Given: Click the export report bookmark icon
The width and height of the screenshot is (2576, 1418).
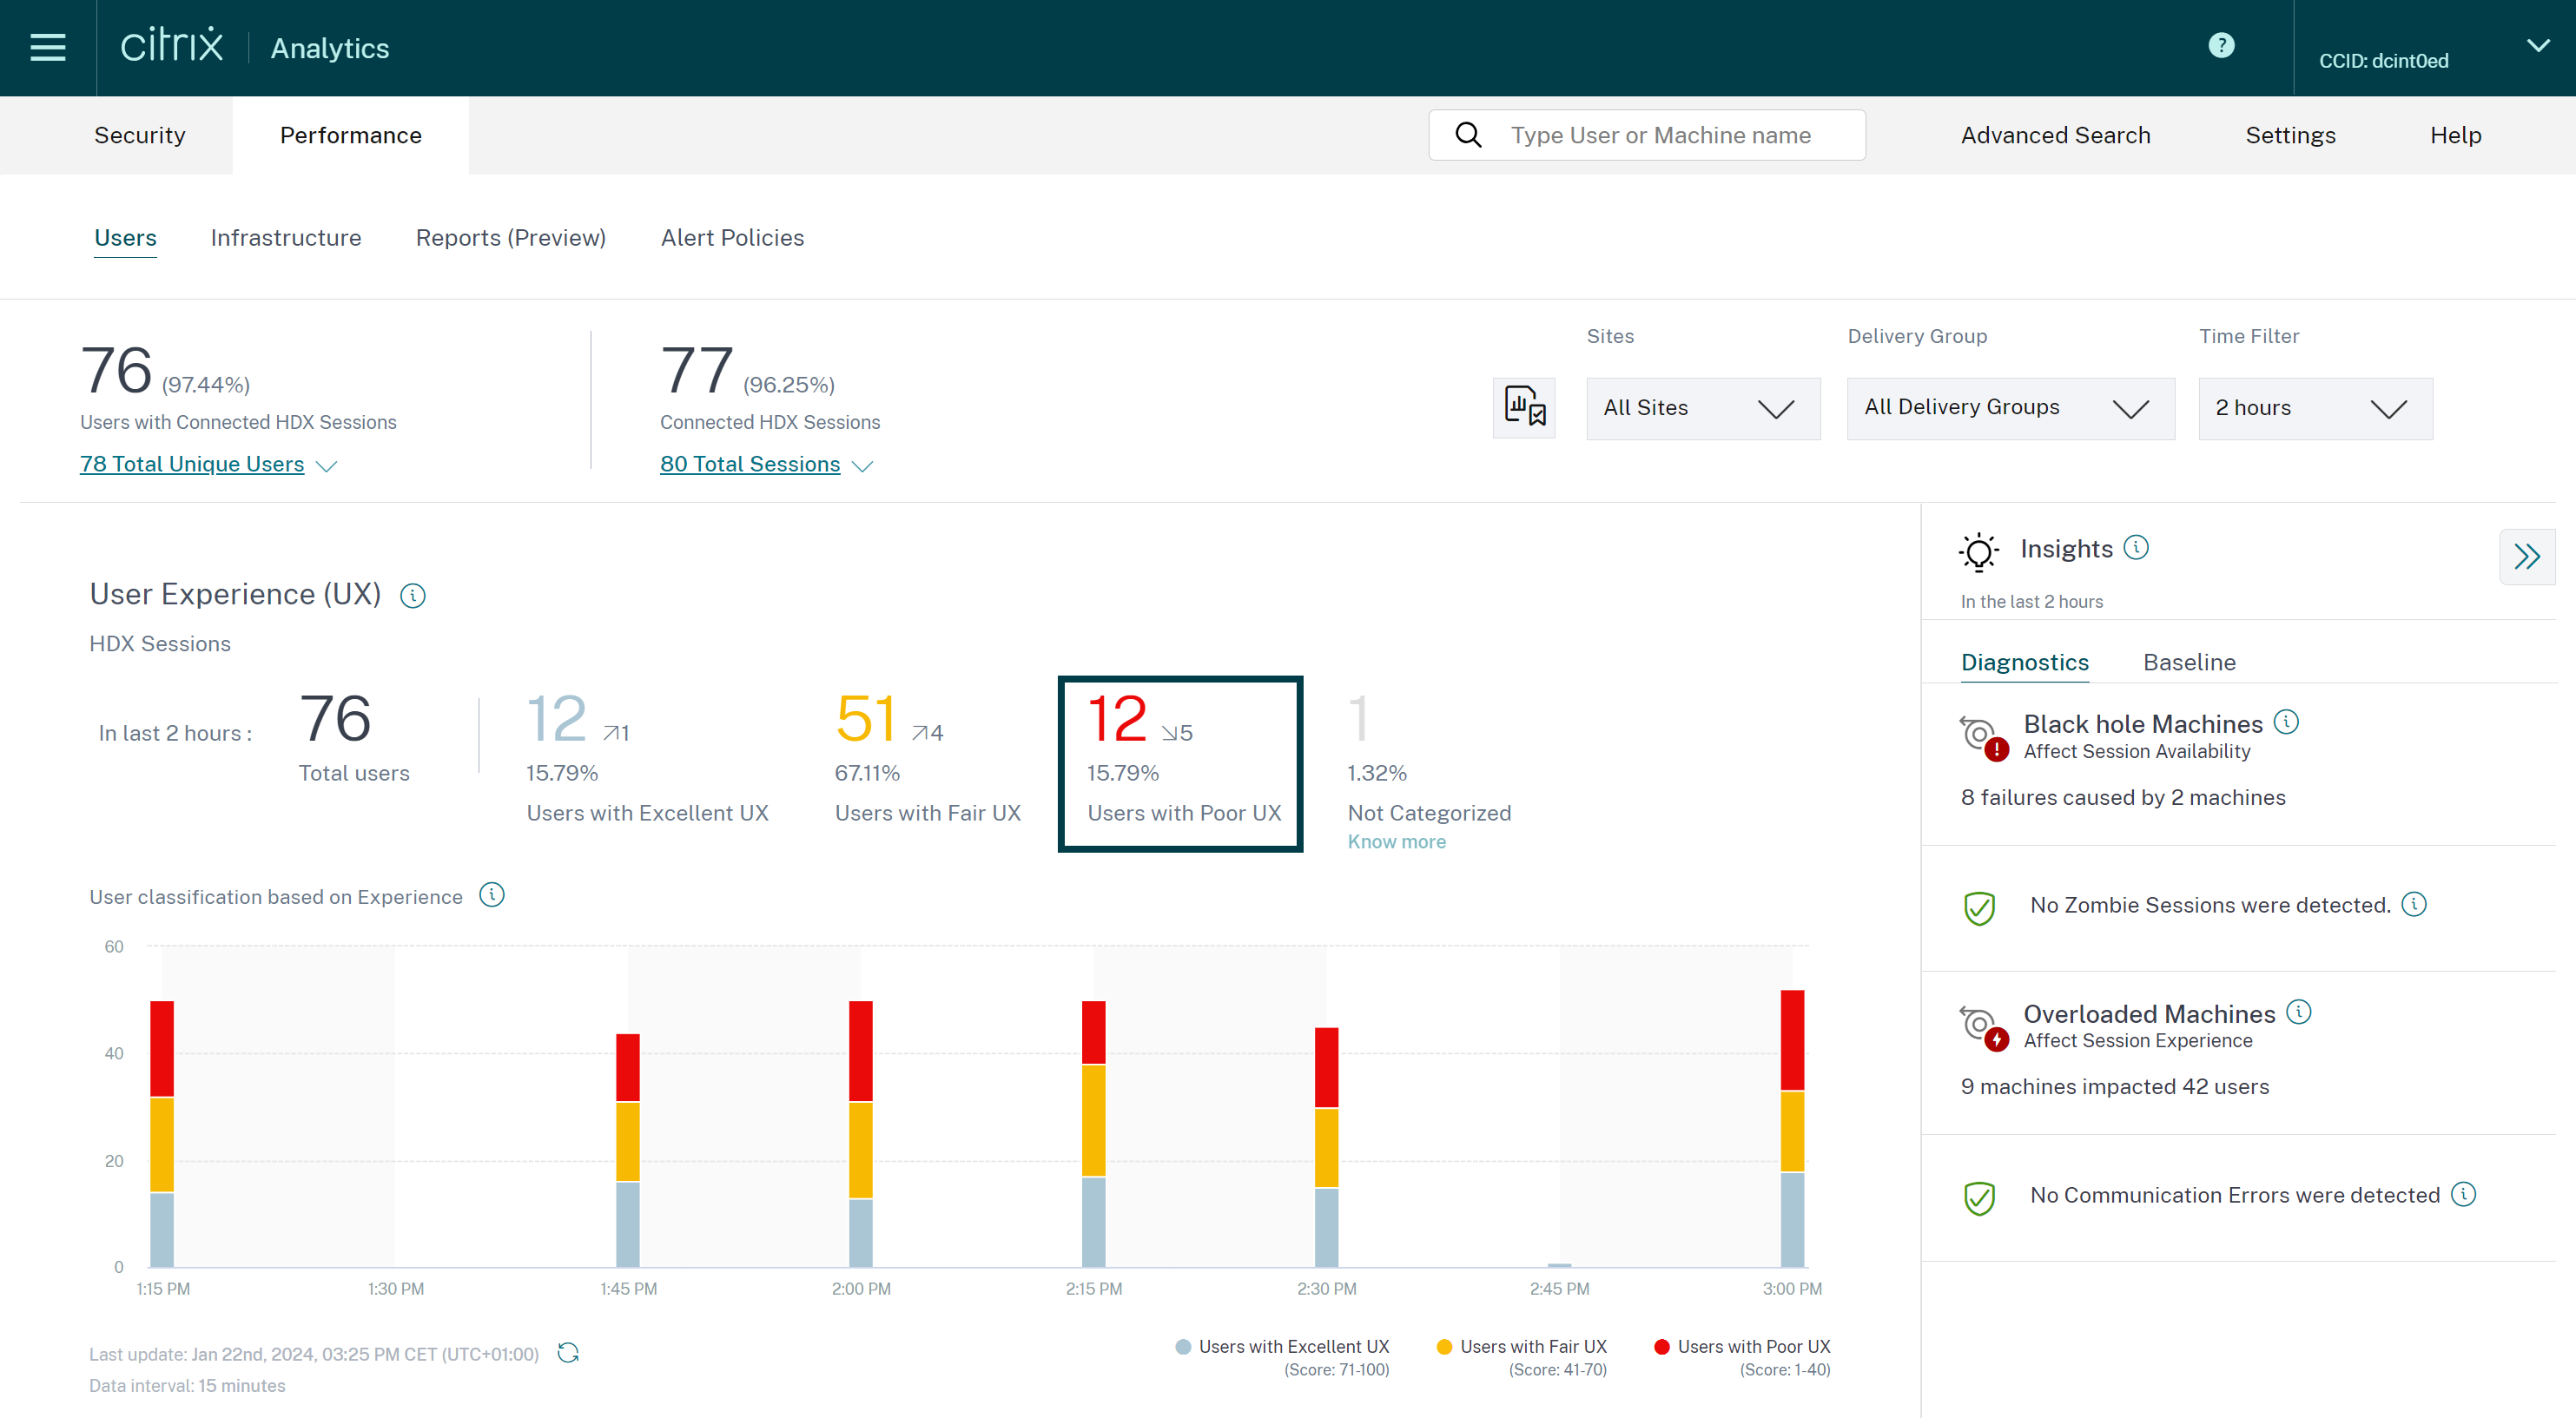Looking at the screenshot, I should tap(1524, 408).
